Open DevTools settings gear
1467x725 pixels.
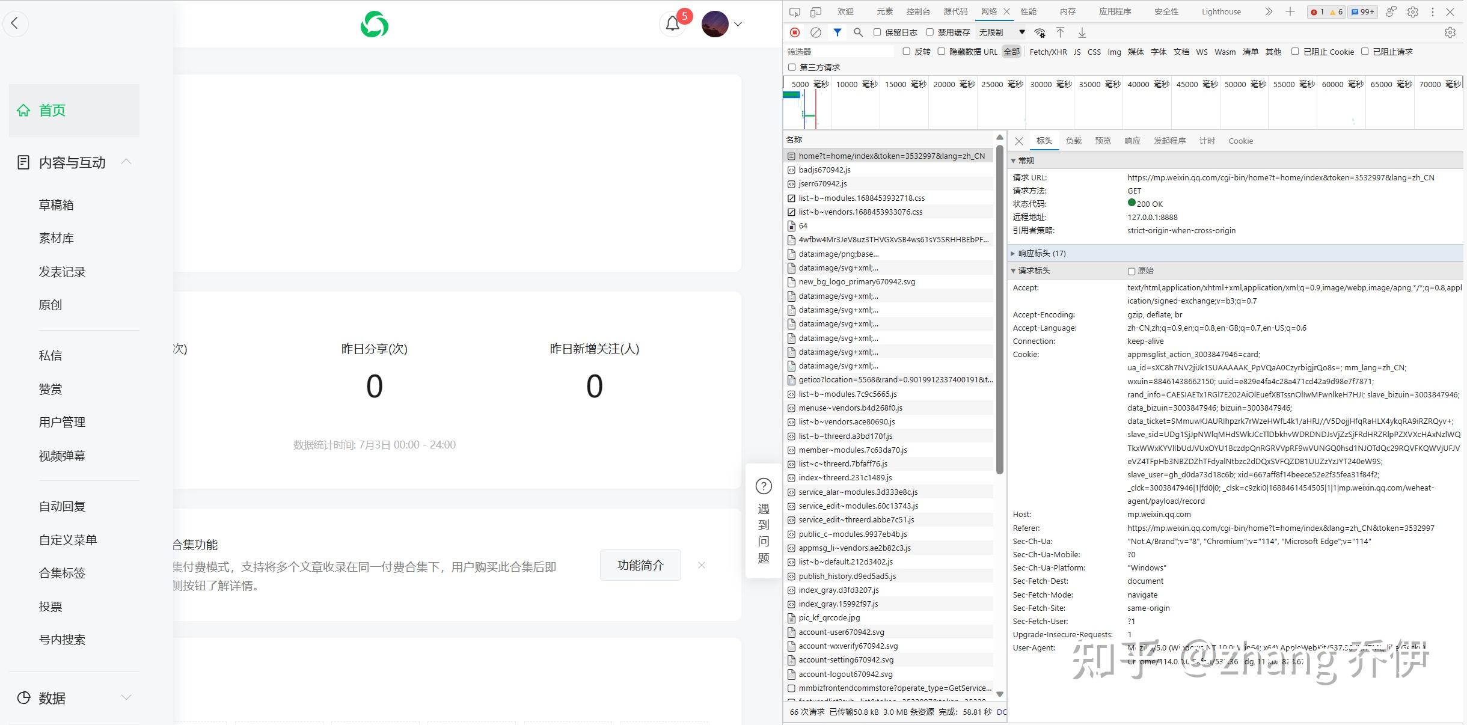(x=1413, y=11)
